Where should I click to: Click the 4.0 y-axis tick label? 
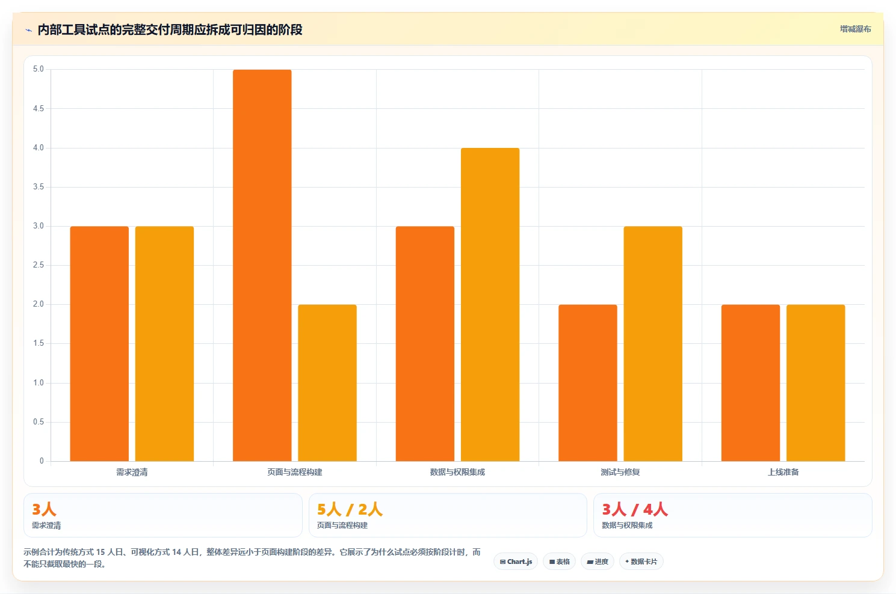39,148
